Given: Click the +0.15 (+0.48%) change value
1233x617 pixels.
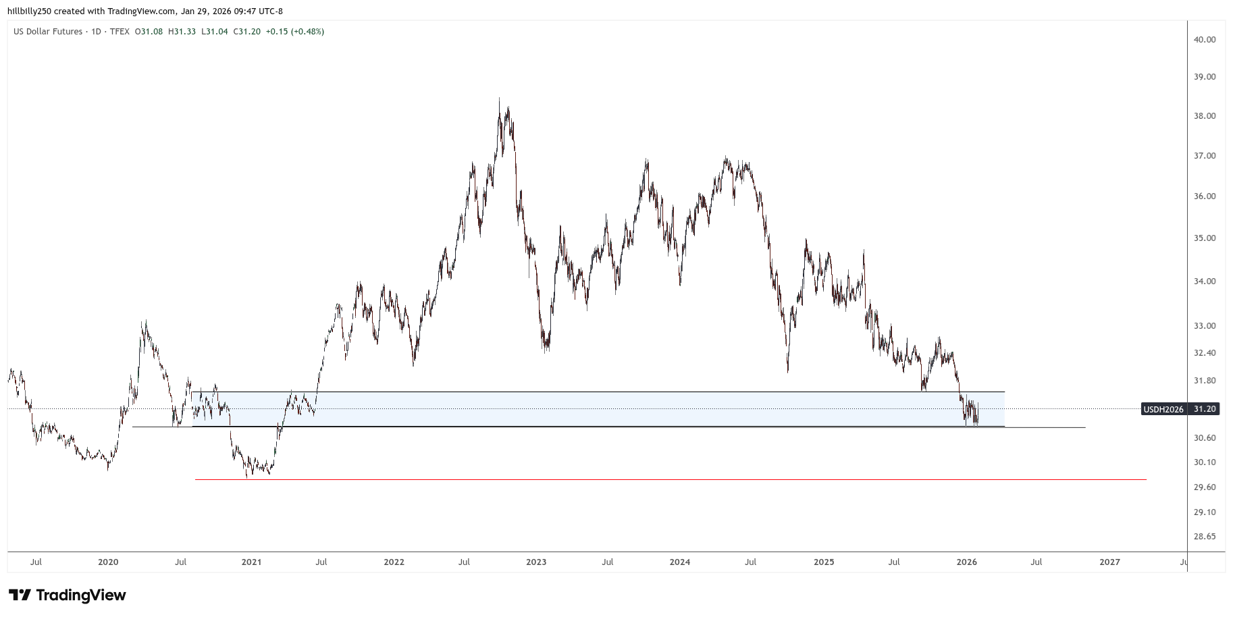Looking at the screenshot, I should 294,32.
